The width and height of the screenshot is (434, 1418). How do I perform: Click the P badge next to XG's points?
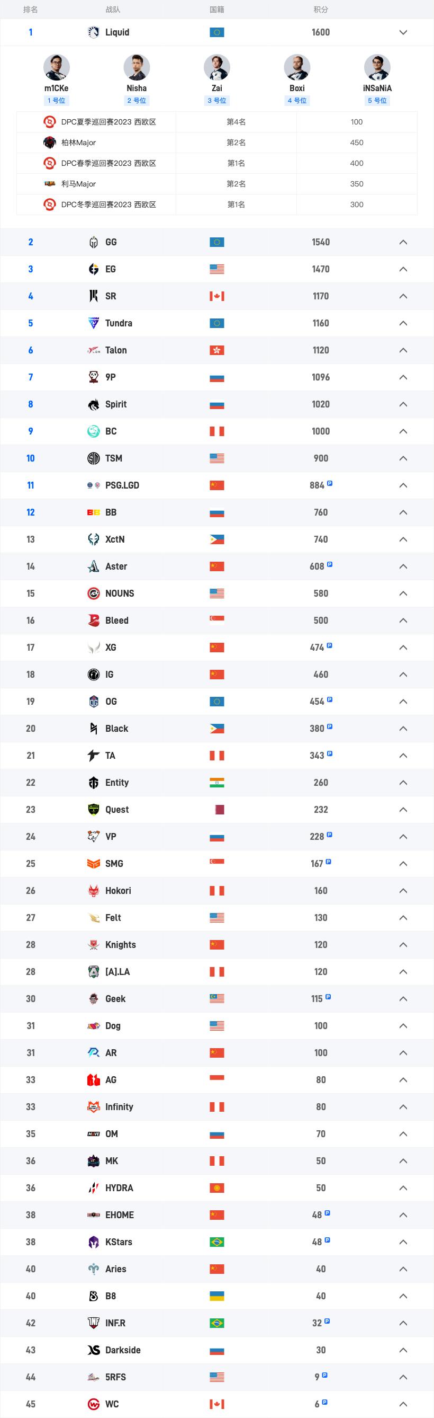(x=329, y=648)
